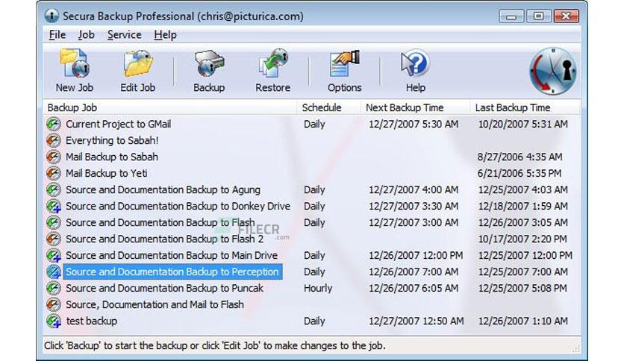Click the Hourly schedule cell
This screenshot has height=361, width=624.
pos(318,288)
